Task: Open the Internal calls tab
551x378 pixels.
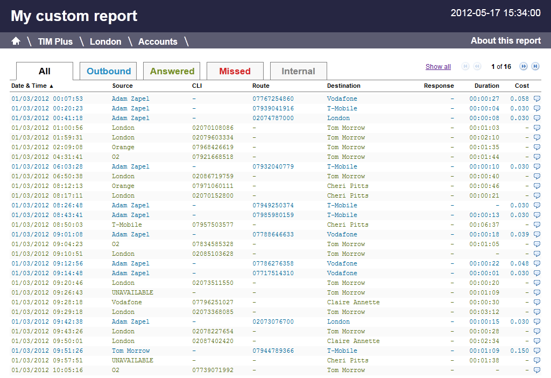Action: pyautogui.click(x=298, y=71)
